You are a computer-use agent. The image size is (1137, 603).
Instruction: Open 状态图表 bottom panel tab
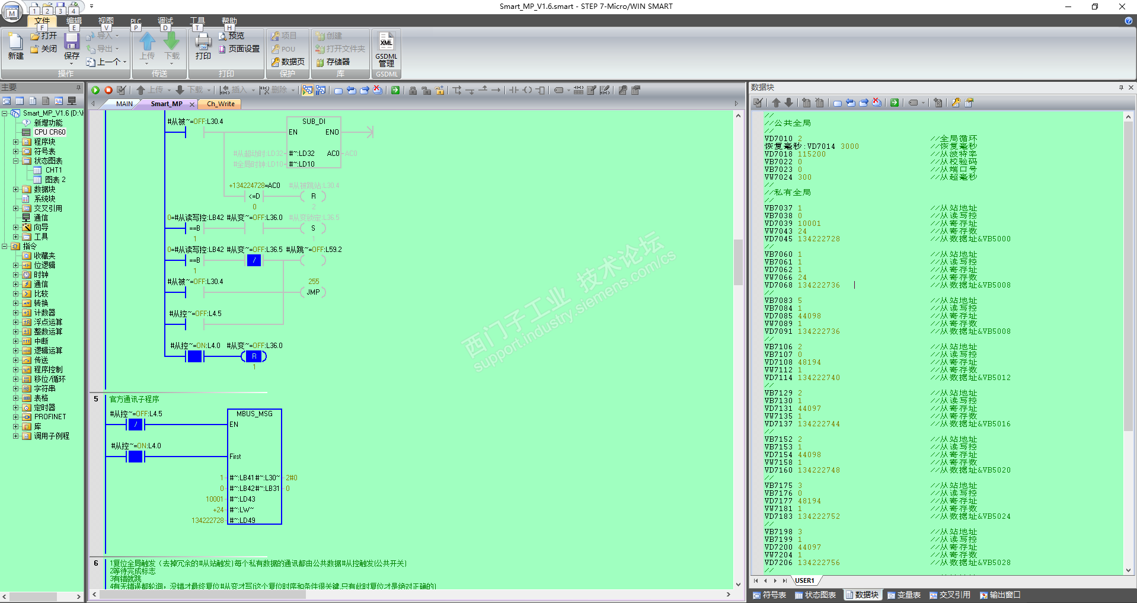pos(816,595)
